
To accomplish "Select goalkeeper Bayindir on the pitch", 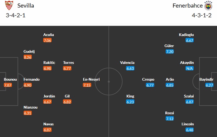I will (x=206, y=79).
